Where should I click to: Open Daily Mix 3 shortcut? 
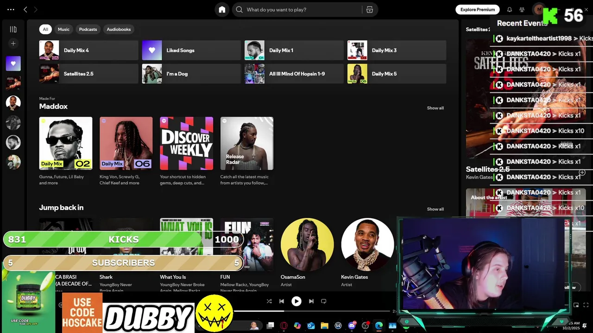(x=397, y=50)
